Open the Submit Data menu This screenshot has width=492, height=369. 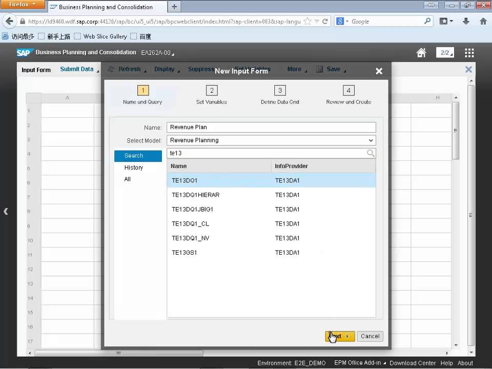pyautogui.click(x=79, y=69)
